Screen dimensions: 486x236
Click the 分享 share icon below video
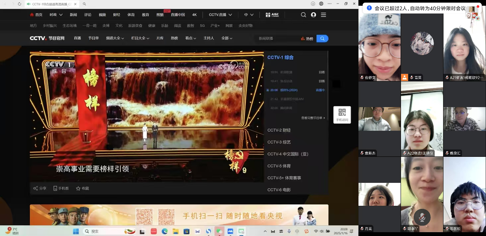(36, 189)
